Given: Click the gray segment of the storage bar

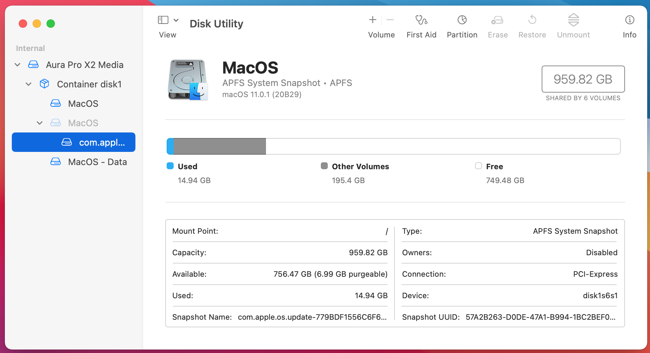Looking at the screenshot, I should click(220, 146).
